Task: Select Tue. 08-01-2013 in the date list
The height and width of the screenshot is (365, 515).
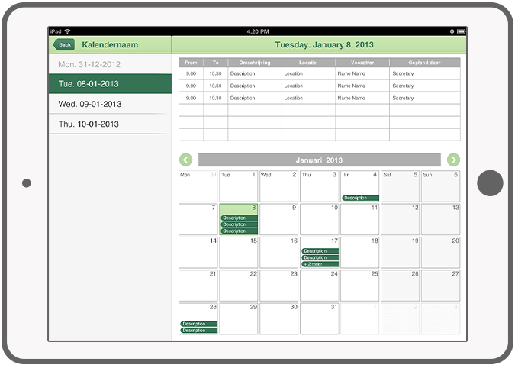Action: [x=110, y=84]
